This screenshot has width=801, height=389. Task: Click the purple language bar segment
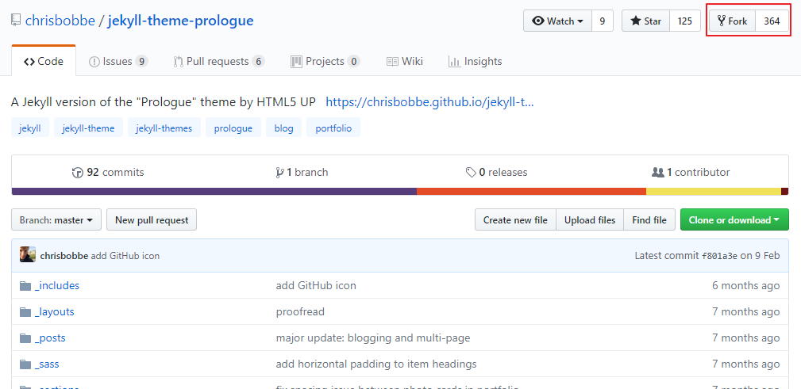point(214,191)
